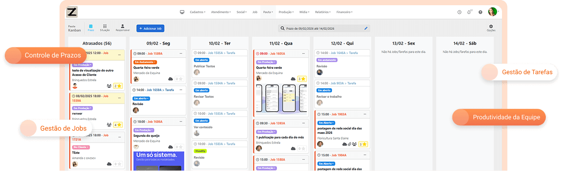Click team members icon on rwrwer card
The image size is (562, 171).
[109, 125]
